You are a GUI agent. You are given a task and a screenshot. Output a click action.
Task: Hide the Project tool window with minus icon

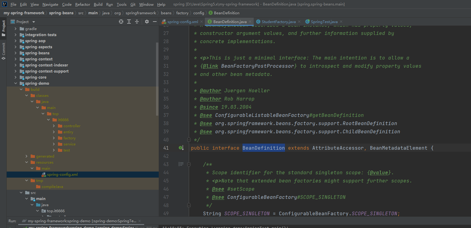[x=155, y=22]
